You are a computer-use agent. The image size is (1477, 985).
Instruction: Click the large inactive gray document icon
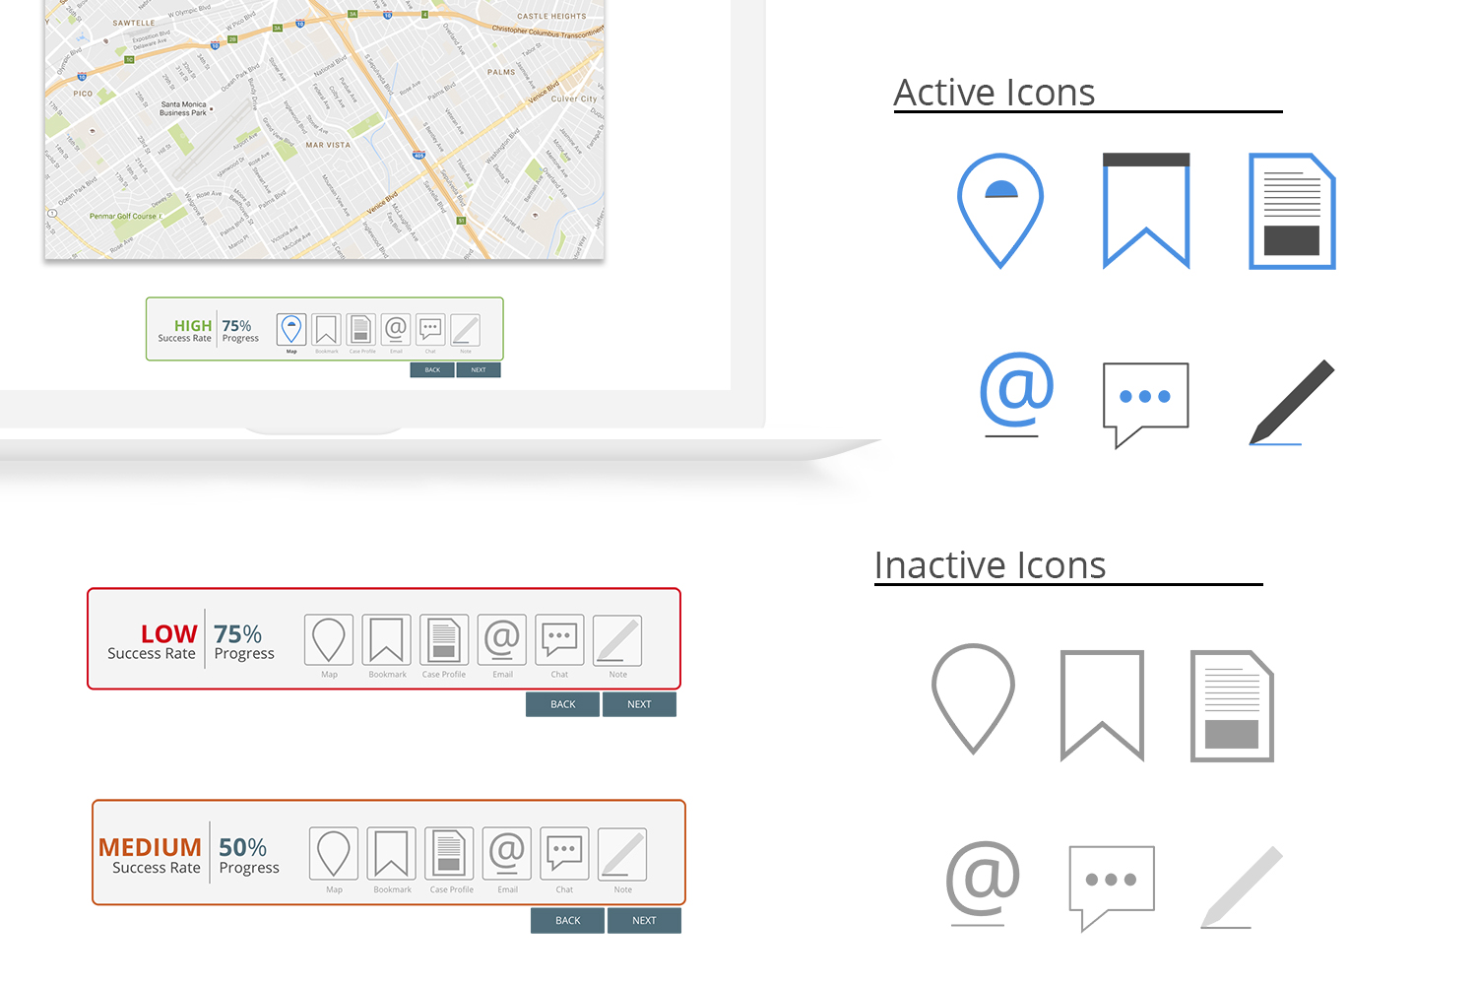click(x=1232, y=705)
